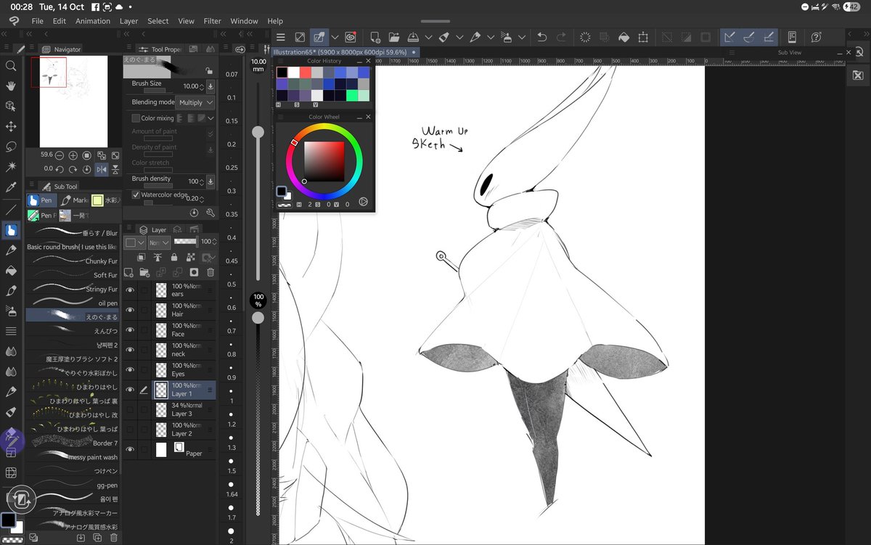871x545 pixels.
Task: Open the Edit menu
Action: tap(60, 21)
